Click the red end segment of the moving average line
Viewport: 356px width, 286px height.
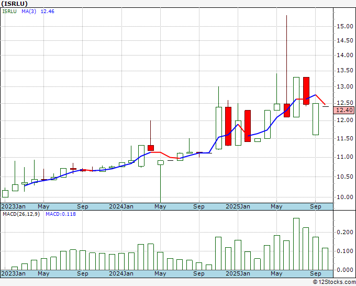coord(320,100)
